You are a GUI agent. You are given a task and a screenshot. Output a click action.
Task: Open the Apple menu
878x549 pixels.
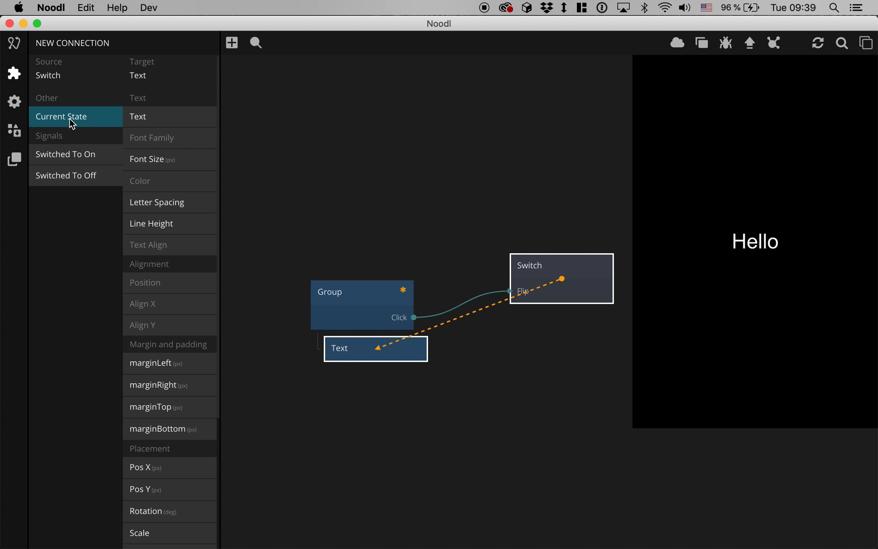tap(18, 7)
